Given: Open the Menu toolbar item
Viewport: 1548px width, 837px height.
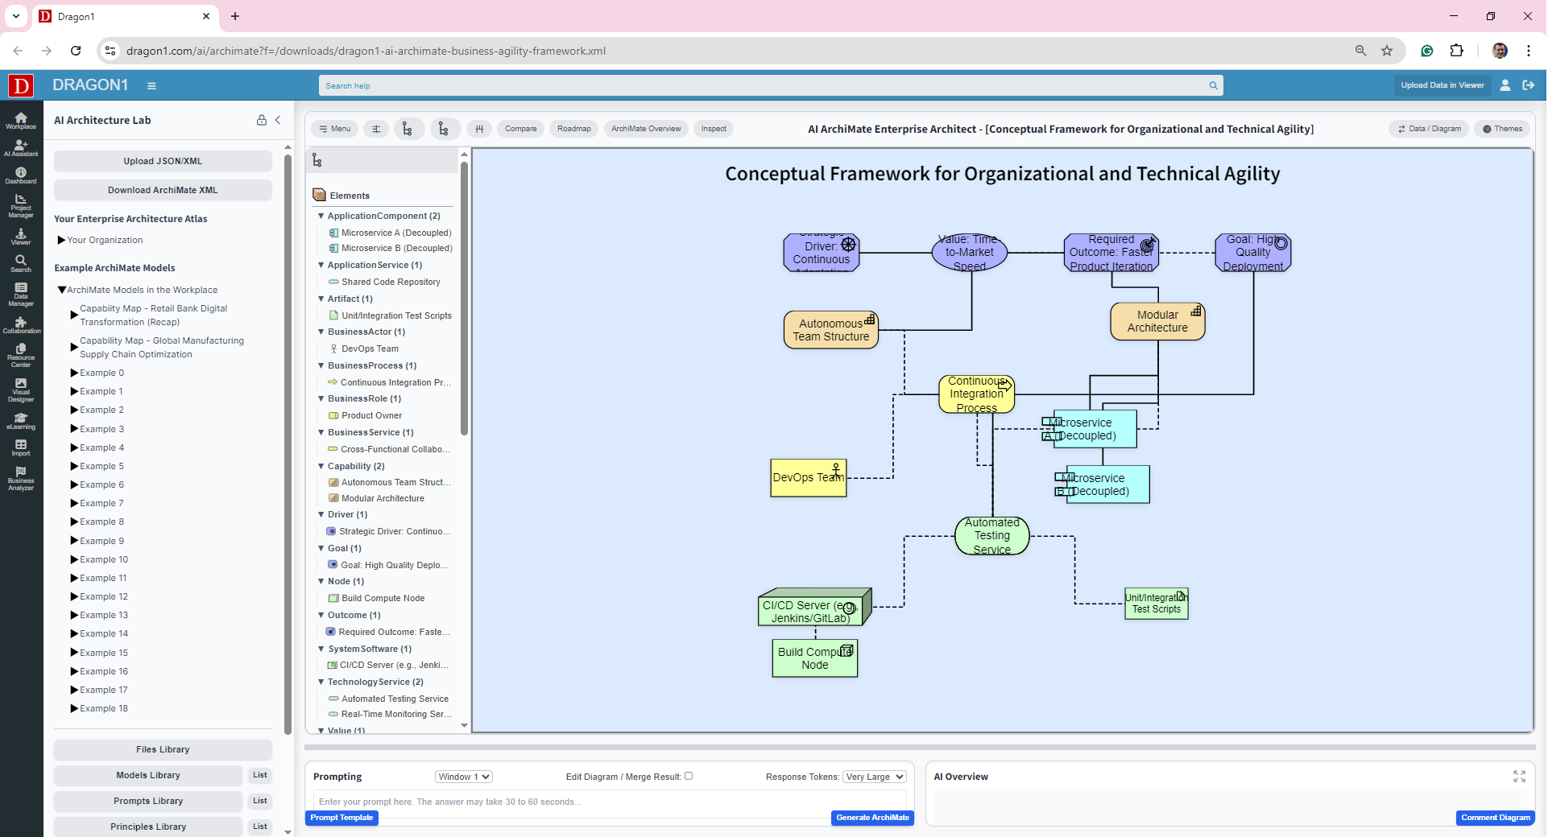Looking at the screenshot, I should pos(334,129).
